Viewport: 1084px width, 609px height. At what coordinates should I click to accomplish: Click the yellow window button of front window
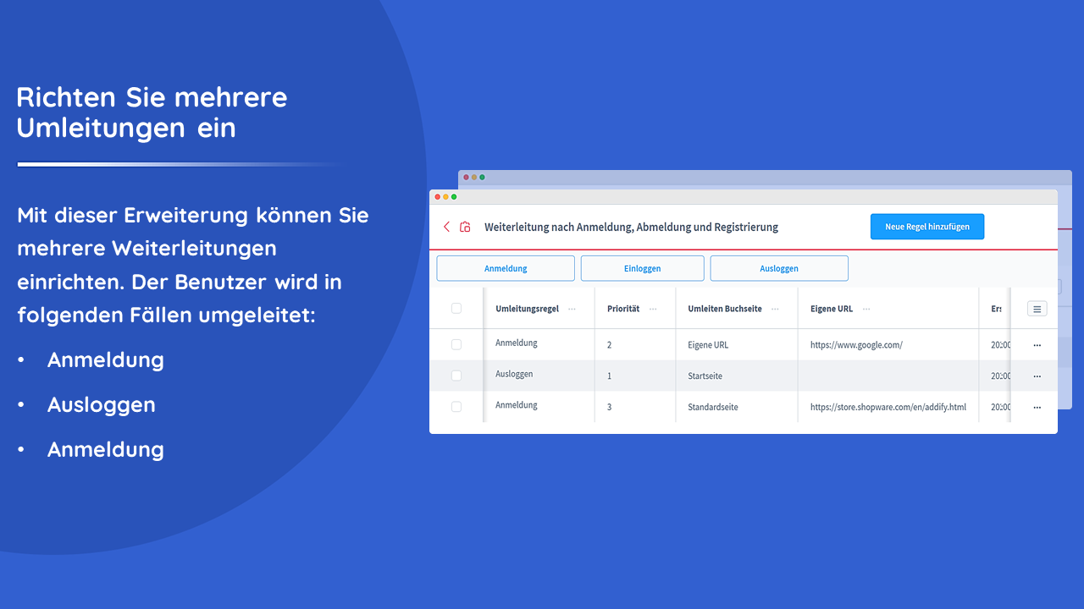pos(445,196)
